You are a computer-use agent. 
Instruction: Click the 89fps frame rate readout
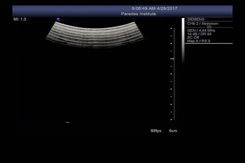click(x=156, y=131)
